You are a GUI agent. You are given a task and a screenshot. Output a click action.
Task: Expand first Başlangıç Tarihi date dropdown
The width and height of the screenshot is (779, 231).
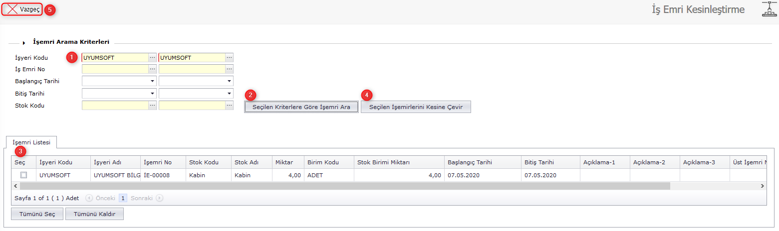152,81
